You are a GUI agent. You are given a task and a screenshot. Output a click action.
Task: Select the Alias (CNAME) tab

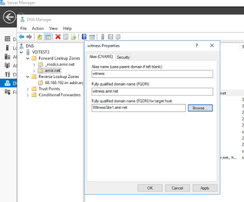(x=101, y=56)
